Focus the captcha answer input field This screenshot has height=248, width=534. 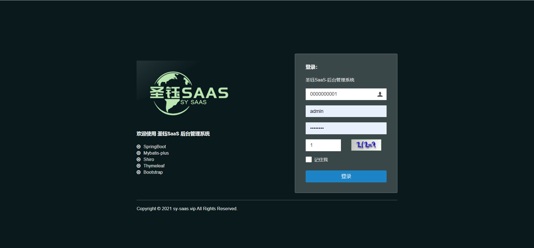(323, 145)
